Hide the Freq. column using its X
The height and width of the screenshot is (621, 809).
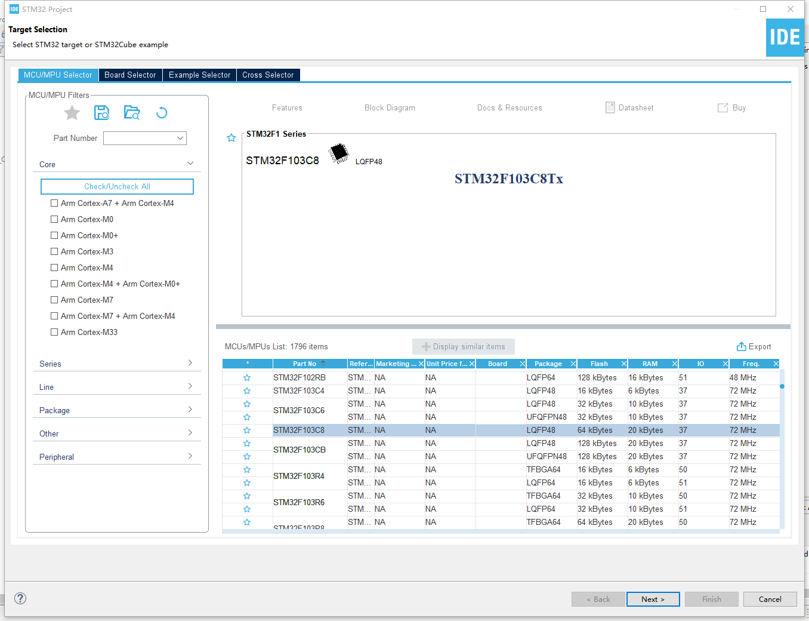click(776, 364)
